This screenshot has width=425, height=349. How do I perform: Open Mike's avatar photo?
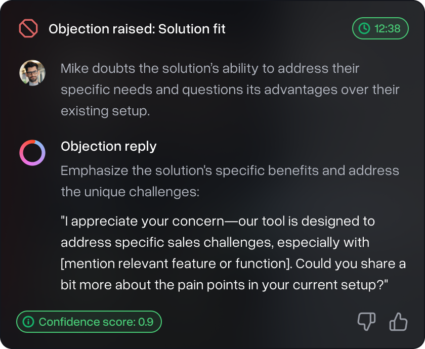click(32, 73)
